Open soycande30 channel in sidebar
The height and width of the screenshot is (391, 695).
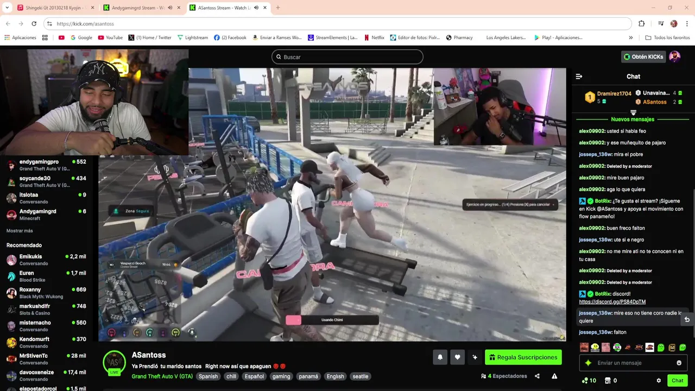point(46,182)
